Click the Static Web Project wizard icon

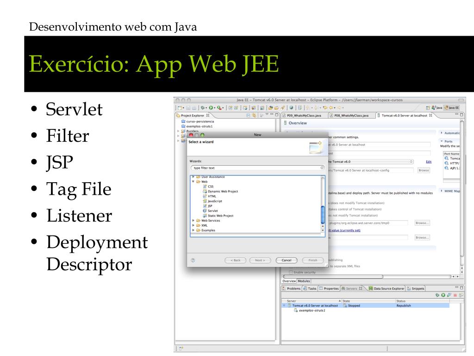205,216
